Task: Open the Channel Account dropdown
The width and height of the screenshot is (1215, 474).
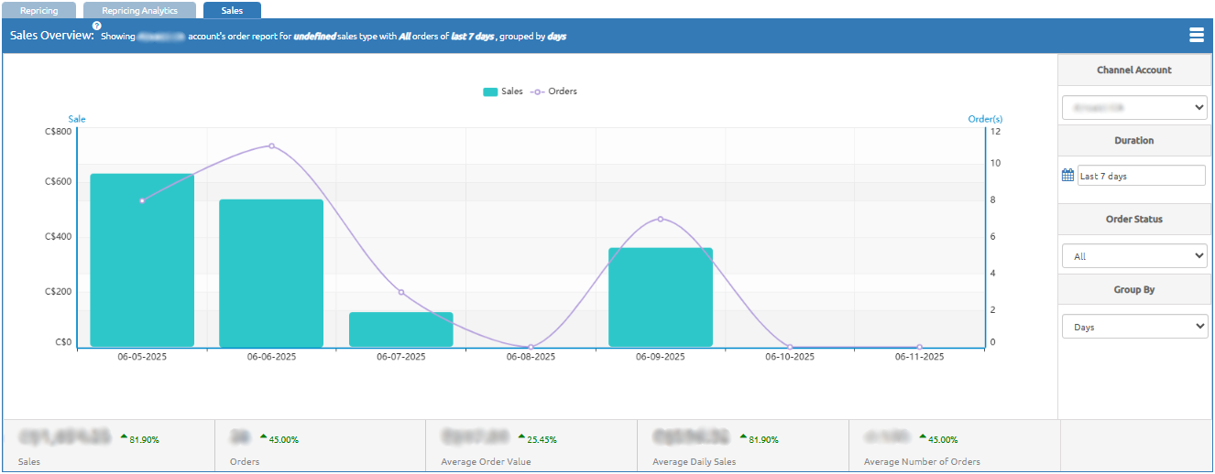Action: click(x=1134, y=108)
